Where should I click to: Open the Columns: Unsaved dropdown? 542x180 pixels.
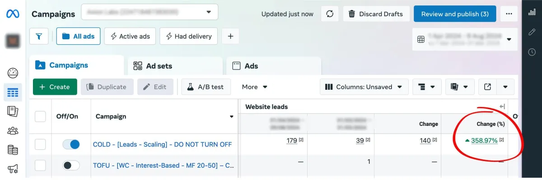coord(364,87)
